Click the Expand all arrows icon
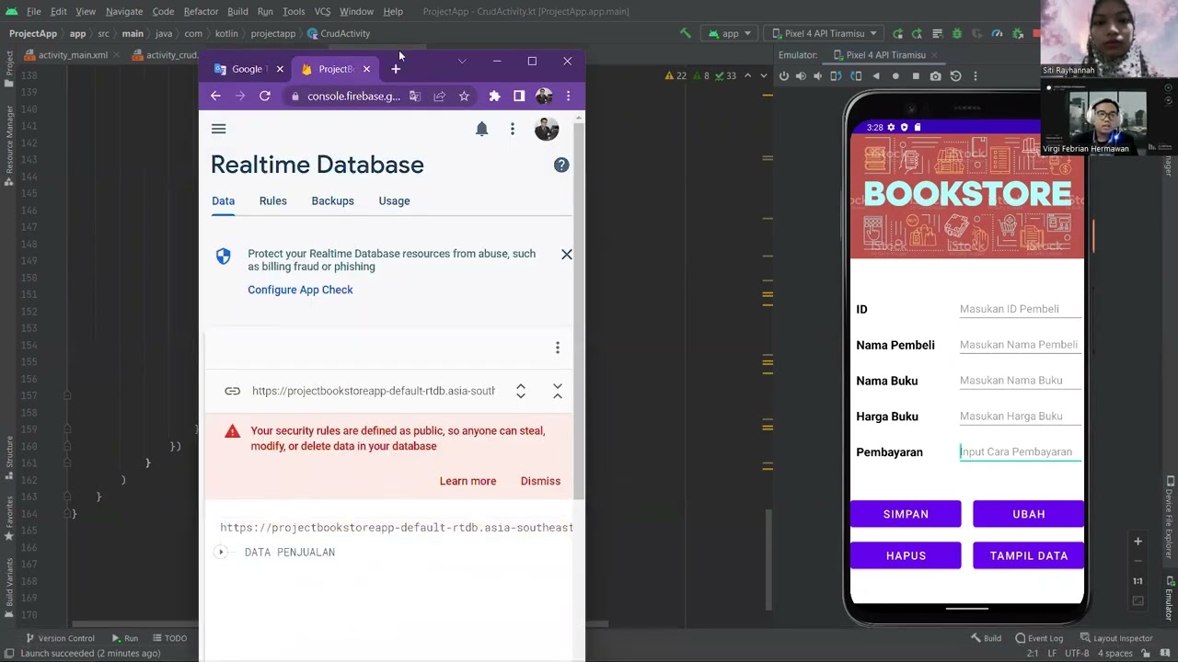This screenshot has width=1178, height=662. pyautogui.click(x=521, y=391)
